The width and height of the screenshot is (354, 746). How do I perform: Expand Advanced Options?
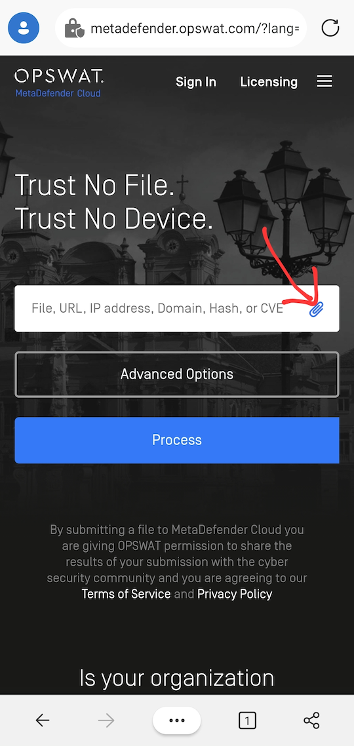(x=177, y=374)
